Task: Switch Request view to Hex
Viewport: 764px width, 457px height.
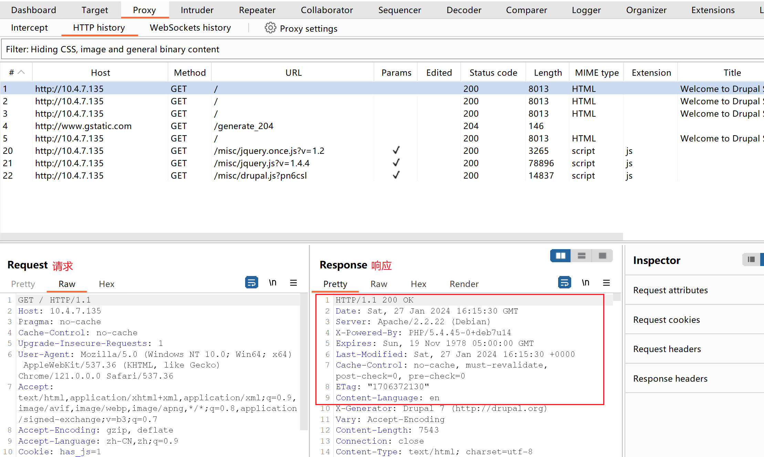Action: tap(106, 284)
